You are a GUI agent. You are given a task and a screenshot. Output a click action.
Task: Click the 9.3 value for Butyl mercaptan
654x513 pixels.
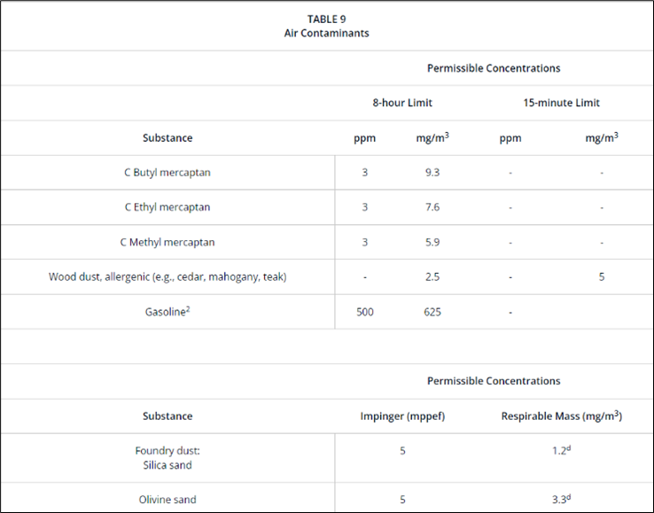[x=432, y=173]
